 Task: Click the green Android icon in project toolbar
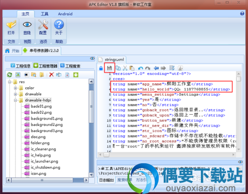tap(76, 75)
